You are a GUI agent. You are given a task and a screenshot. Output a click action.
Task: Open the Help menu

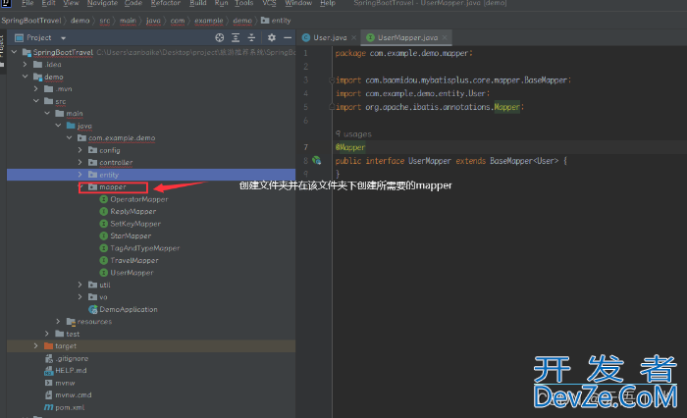point(327,3)
